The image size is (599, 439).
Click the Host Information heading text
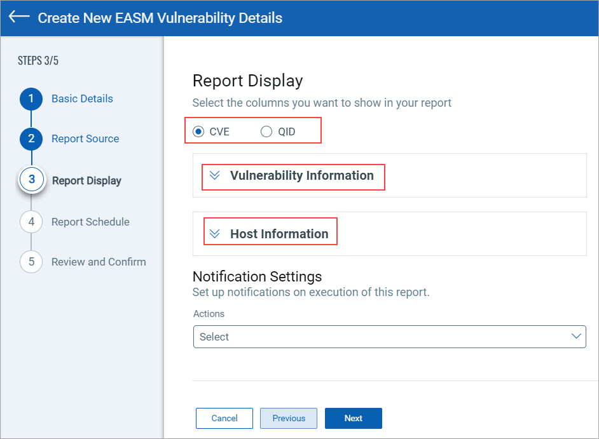tap(279, 234)
